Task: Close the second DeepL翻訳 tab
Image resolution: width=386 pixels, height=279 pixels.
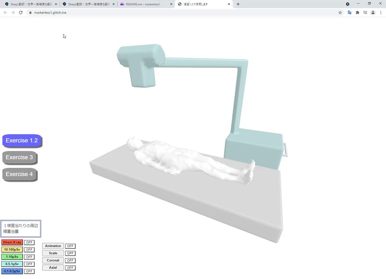Action: (x=113, y=4)
